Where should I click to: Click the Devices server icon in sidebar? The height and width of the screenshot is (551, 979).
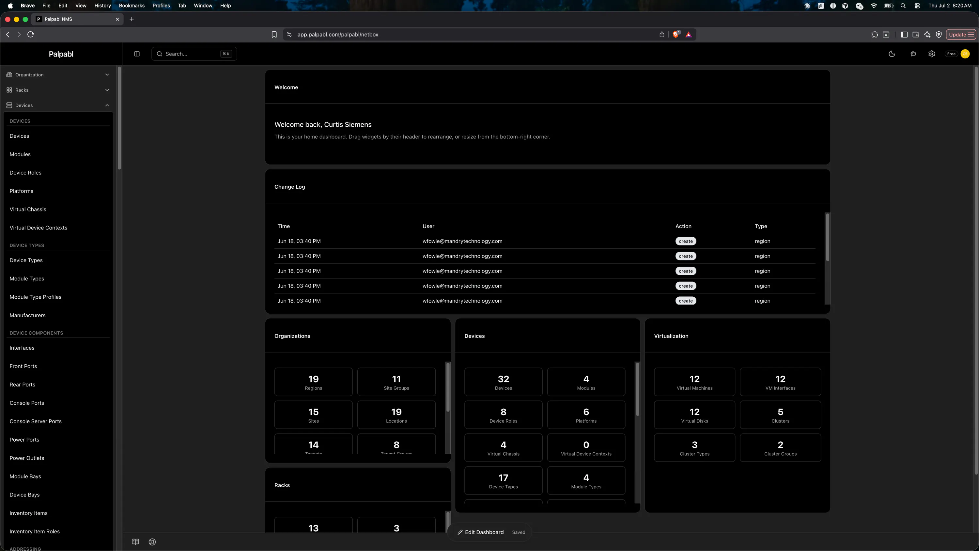(9, 105)
